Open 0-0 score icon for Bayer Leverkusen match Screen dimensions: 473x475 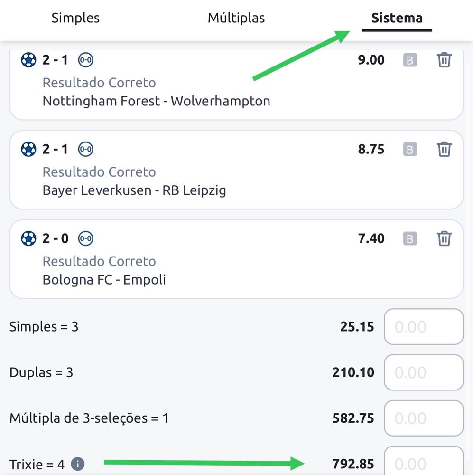(x=86, y=149)
